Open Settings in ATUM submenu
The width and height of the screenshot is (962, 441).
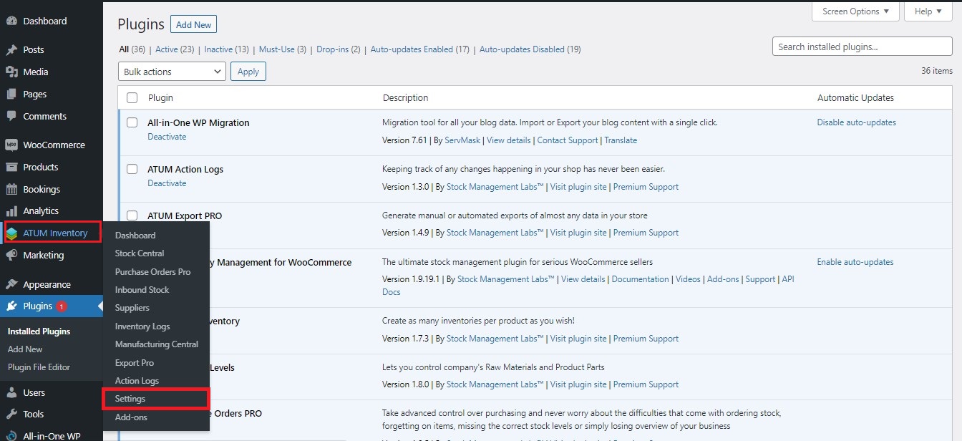click(130, 399)
